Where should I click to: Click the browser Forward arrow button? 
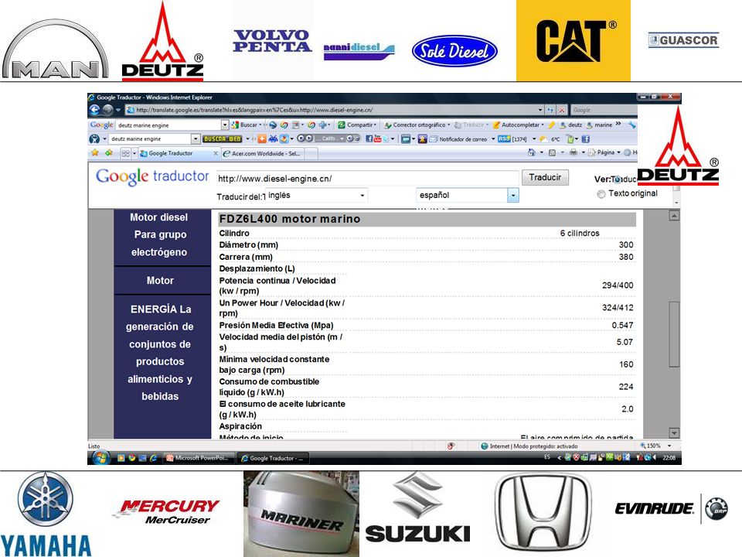[108, 110]
